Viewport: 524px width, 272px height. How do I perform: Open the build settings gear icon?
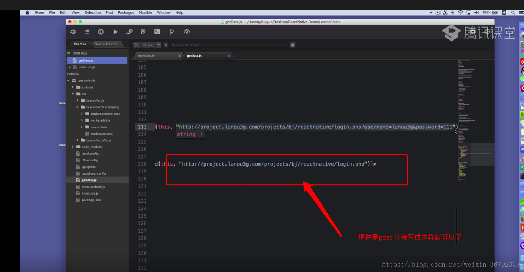pyautogui.click(x=293, y=45)
